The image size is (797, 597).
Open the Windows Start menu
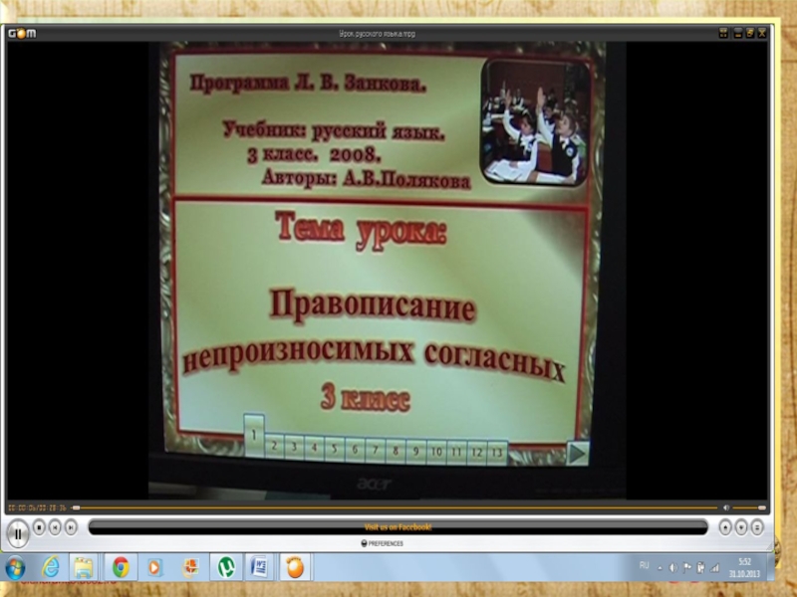pos(15,568)
